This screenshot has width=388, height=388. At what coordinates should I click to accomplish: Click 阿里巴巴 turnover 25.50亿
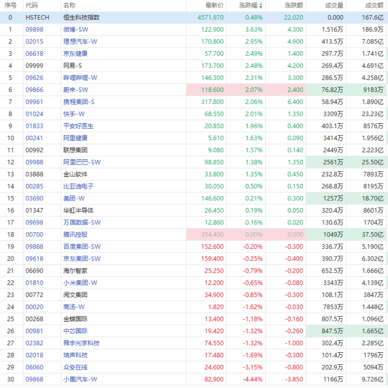coord(372,162)
